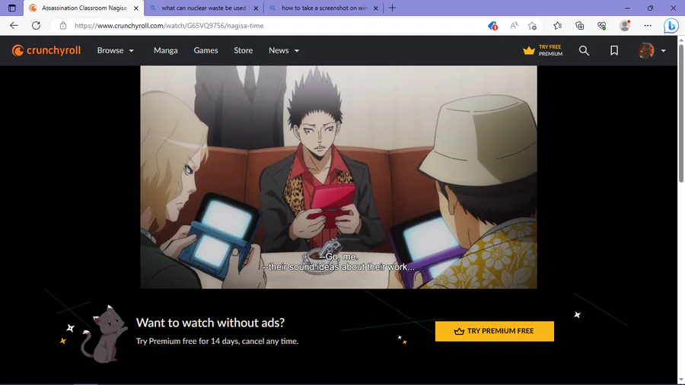The width and height of the screenshot is (685, 385).
Task: Close the screenshot how-to tab
Action: (376, 8)
